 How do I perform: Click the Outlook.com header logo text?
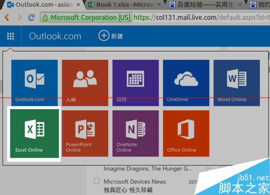coord(55,36)
